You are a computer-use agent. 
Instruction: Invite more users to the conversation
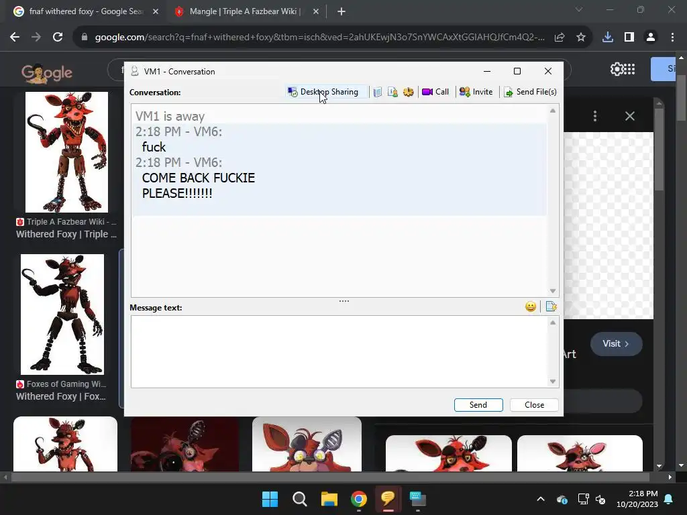[x=476, y=92]
